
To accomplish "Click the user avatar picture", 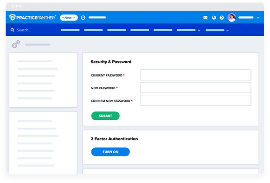I will tap(232, 18).
